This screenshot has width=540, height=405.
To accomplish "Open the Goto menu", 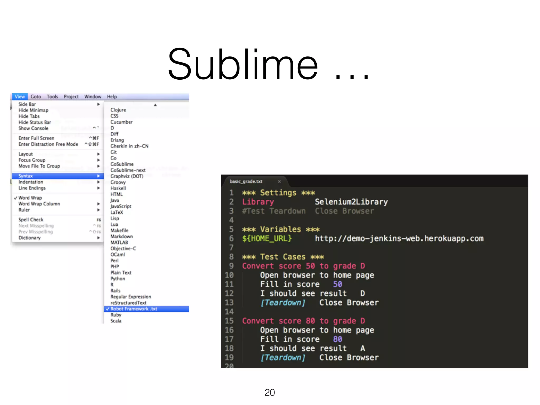I will (x=36, y=97).
